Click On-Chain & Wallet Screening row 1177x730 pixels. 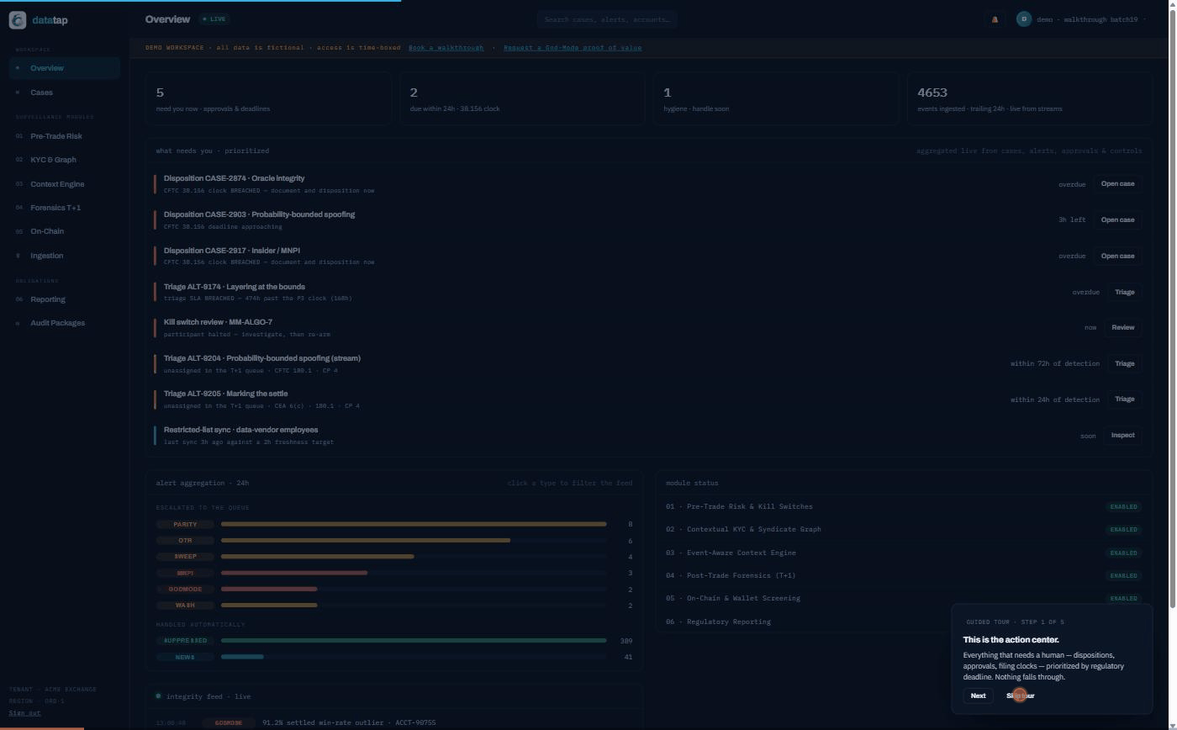pos(903,599)
